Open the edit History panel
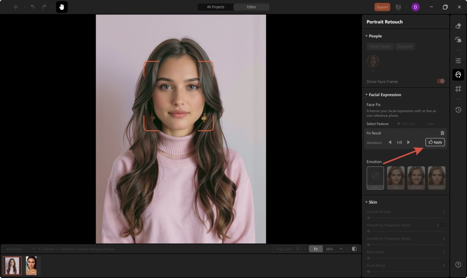 click(458, 110)
